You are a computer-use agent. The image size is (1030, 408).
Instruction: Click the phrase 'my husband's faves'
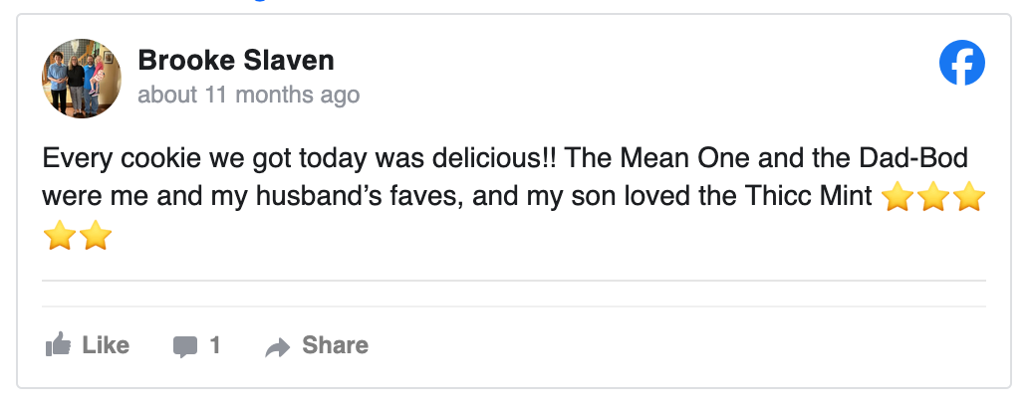[x=361, y=197]
